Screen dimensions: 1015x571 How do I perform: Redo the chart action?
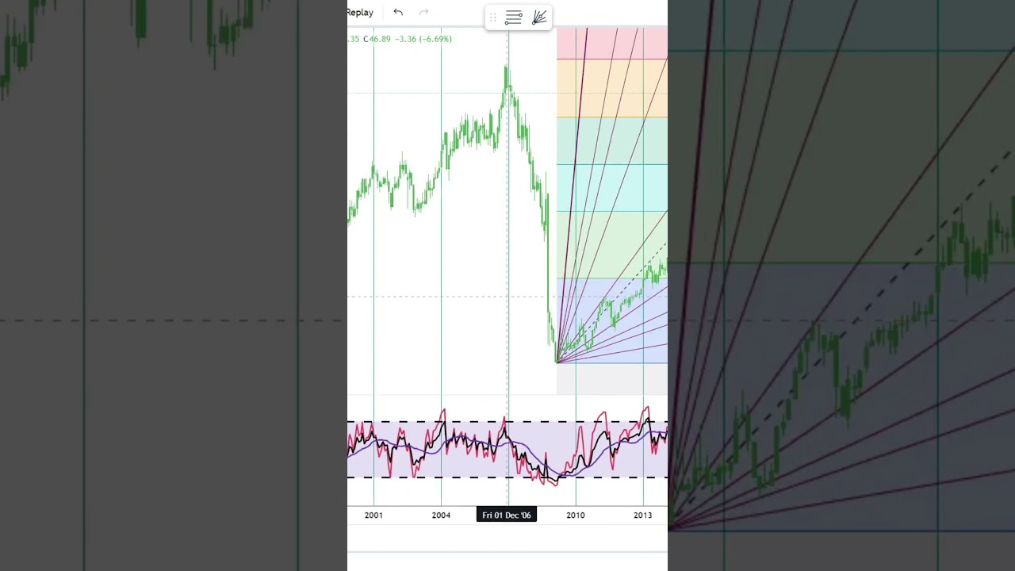(x=423, y=12)
